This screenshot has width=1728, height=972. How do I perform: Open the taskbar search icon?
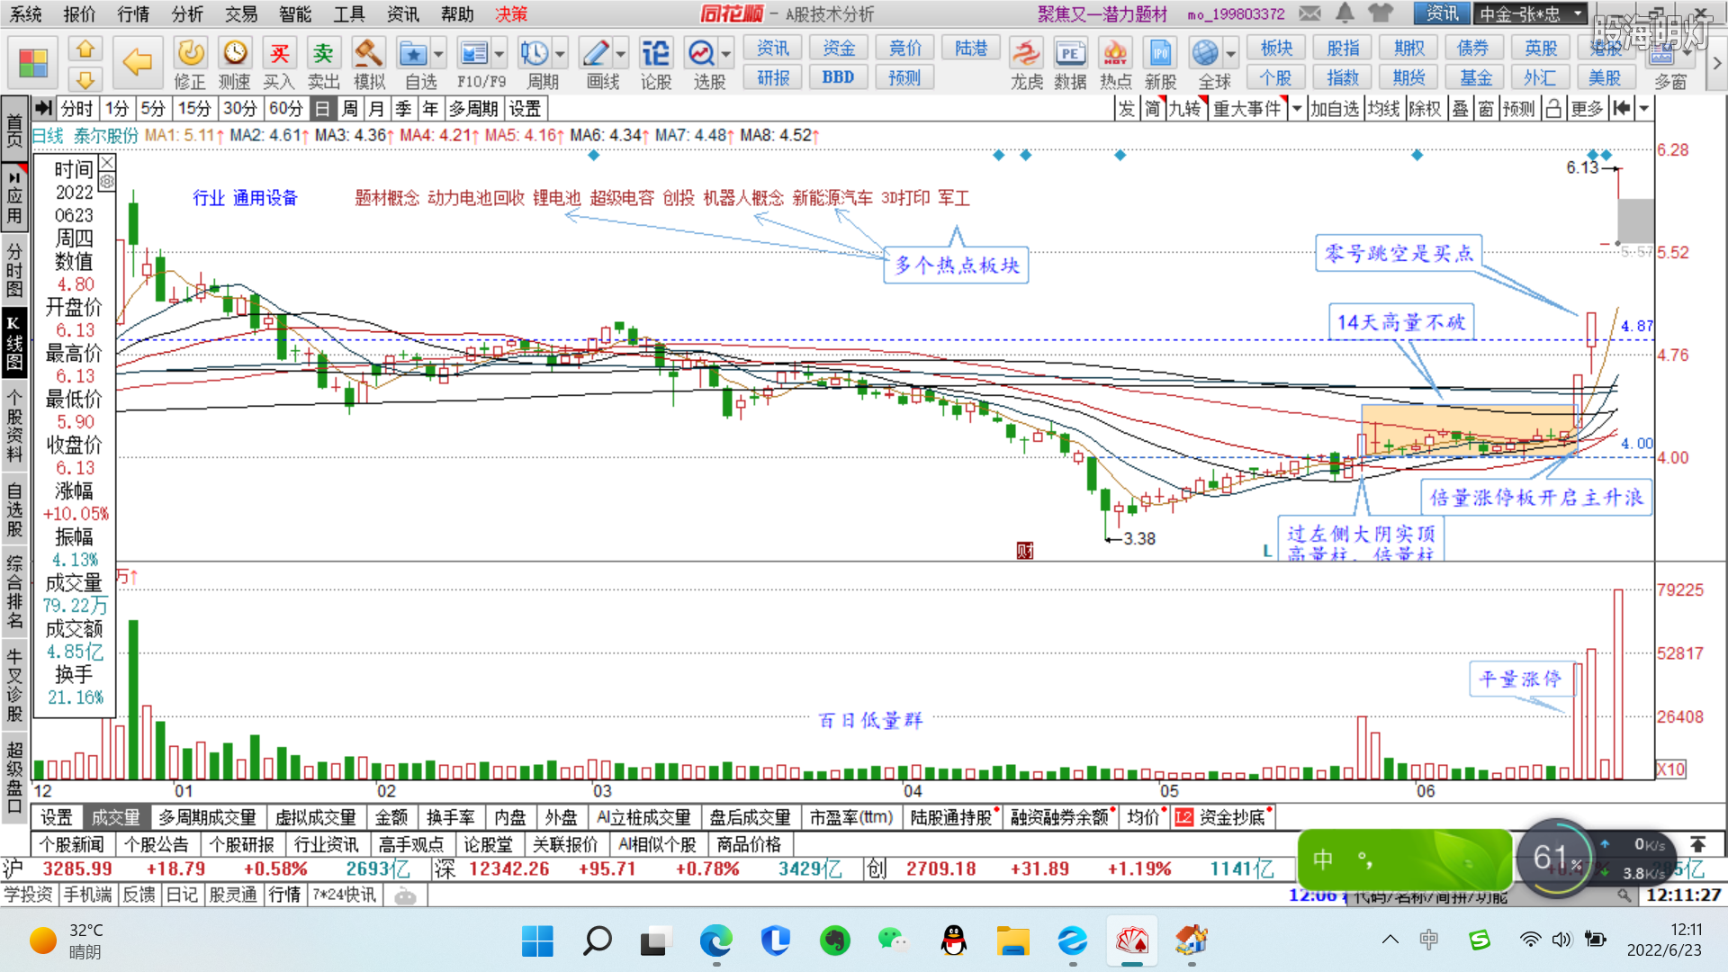[597, 941]
